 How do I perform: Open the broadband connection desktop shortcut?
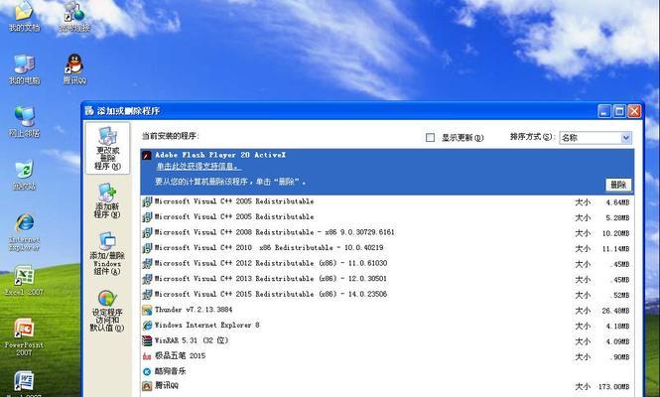click(74, 16)
